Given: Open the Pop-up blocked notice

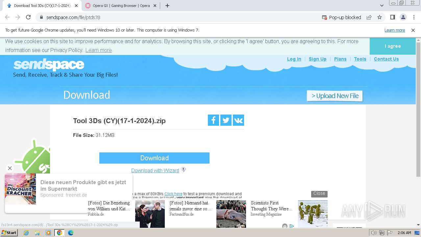Looking at the screenshot, I should pos(341,17).
